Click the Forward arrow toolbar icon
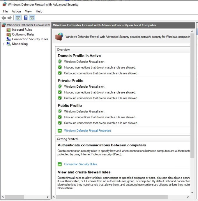Image resolution: width=198 pixels, height=201 pixels. 10,18
